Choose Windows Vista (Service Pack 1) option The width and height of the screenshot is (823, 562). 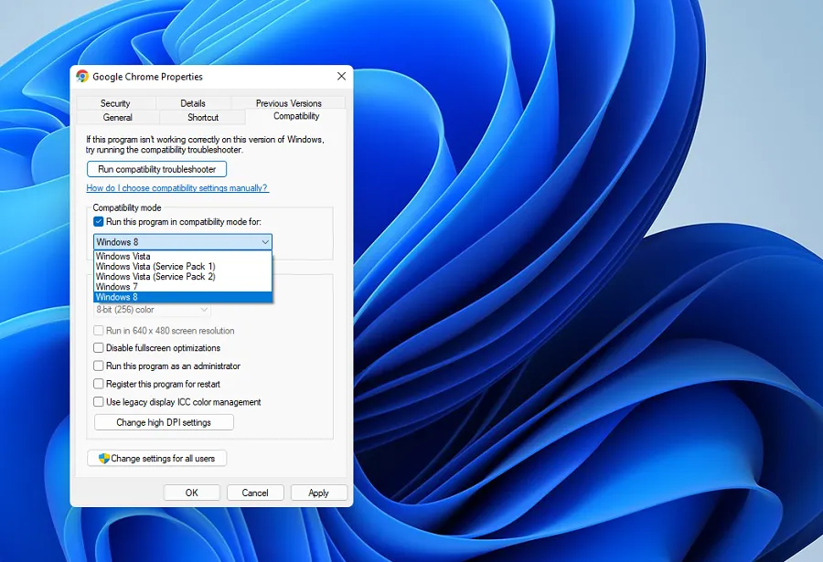(183, 267)
